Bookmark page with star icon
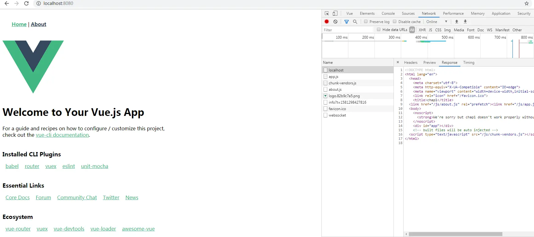The height and width of the screenshot is (237, 534). point(527,3)
